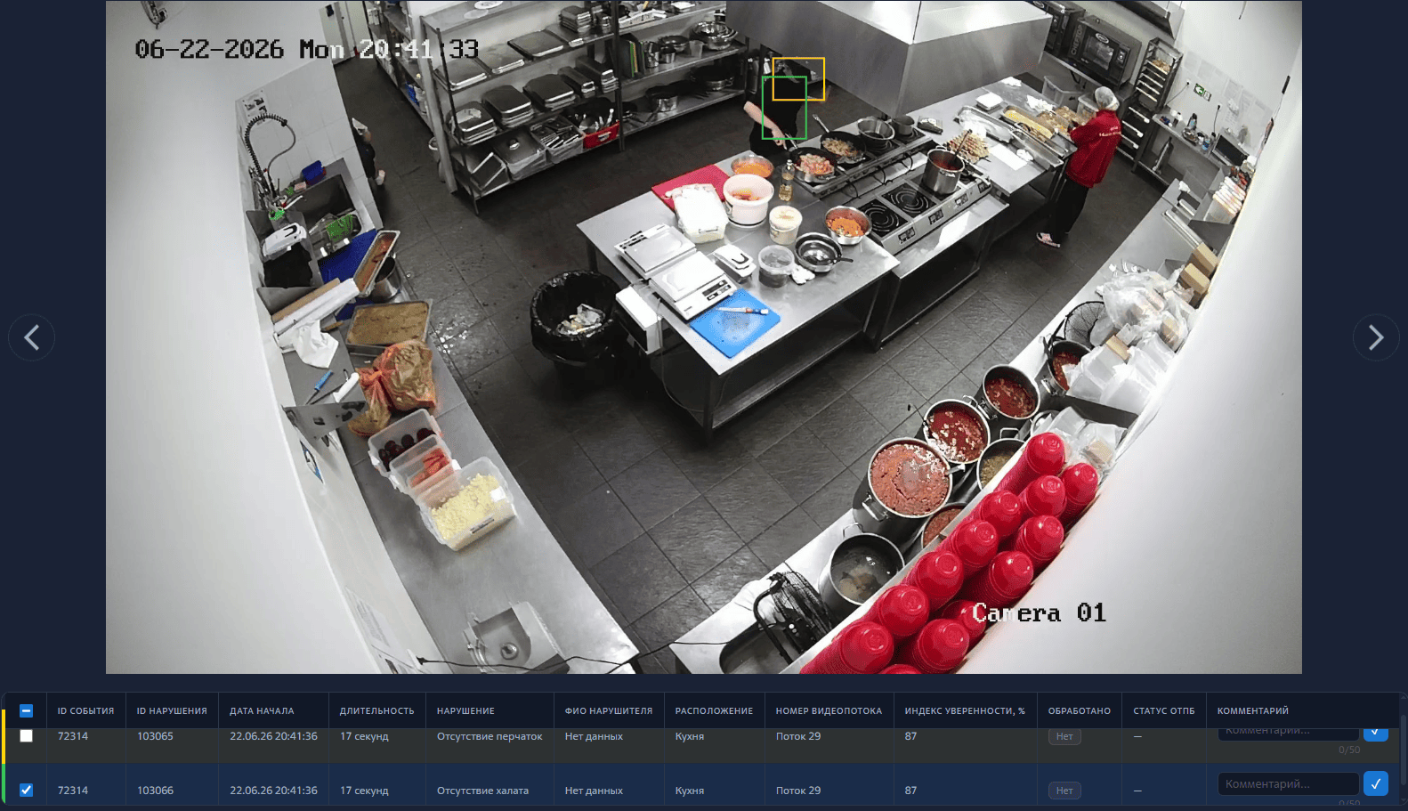
Task: Click event ID 72314 in the 103065 row
Action: 73,736
